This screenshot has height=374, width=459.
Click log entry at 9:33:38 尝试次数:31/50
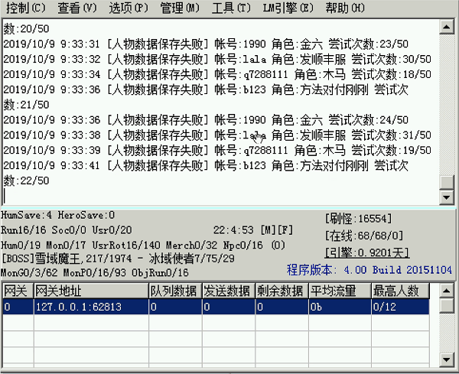217,135
